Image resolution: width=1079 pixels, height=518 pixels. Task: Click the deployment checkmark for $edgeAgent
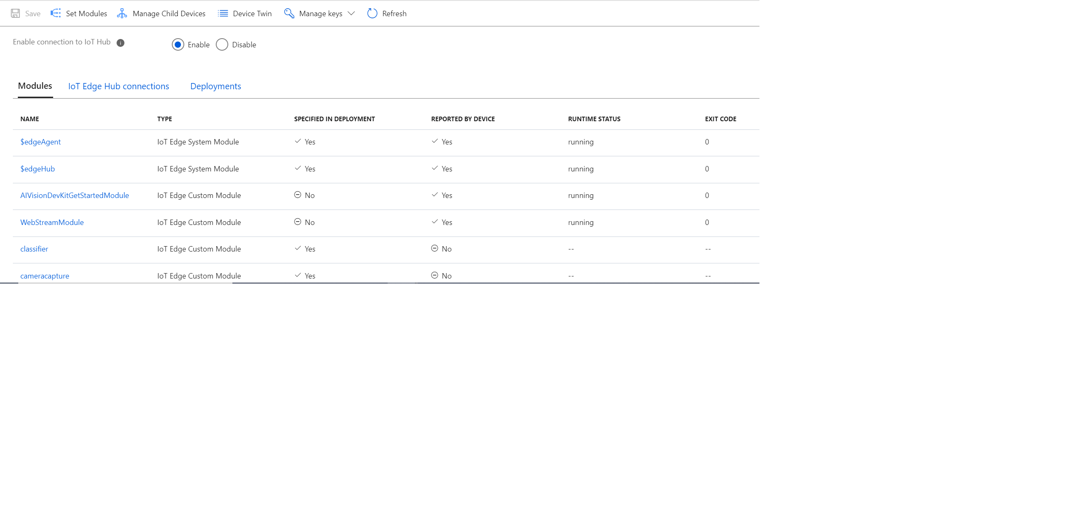click(298, 141)
